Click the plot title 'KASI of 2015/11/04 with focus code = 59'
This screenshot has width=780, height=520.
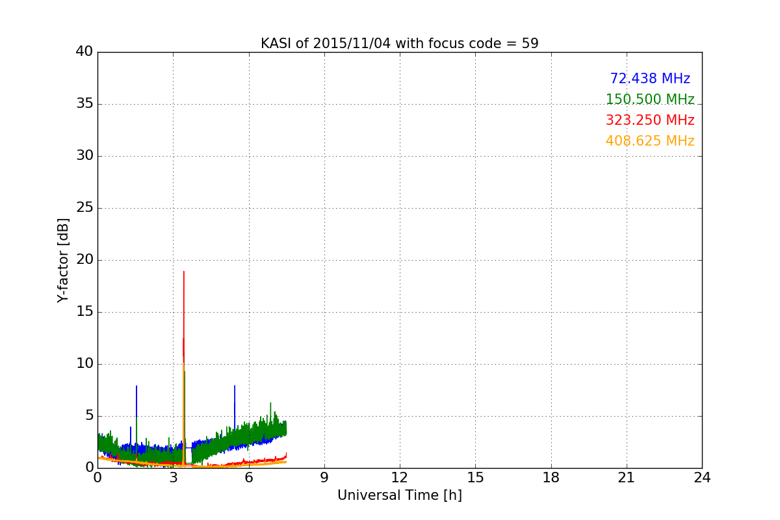point(400,44)
